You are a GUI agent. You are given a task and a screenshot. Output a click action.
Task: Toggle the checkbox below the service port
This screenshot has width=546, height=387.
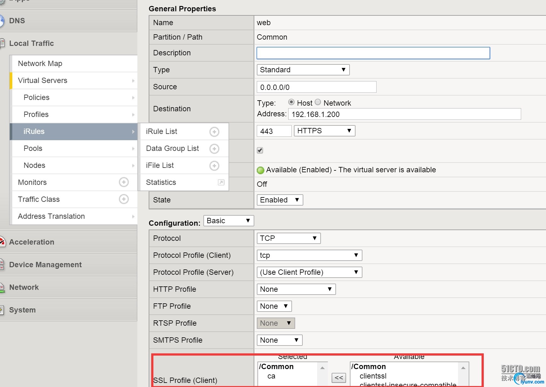[260, 150]
